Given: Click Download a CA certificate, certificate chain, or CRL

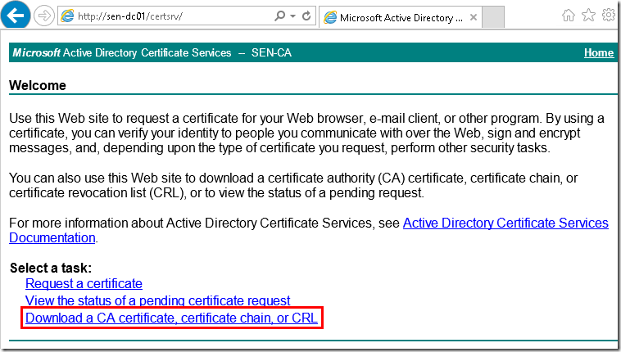Looking at the screenshot, I should click(x=171, y=318).
